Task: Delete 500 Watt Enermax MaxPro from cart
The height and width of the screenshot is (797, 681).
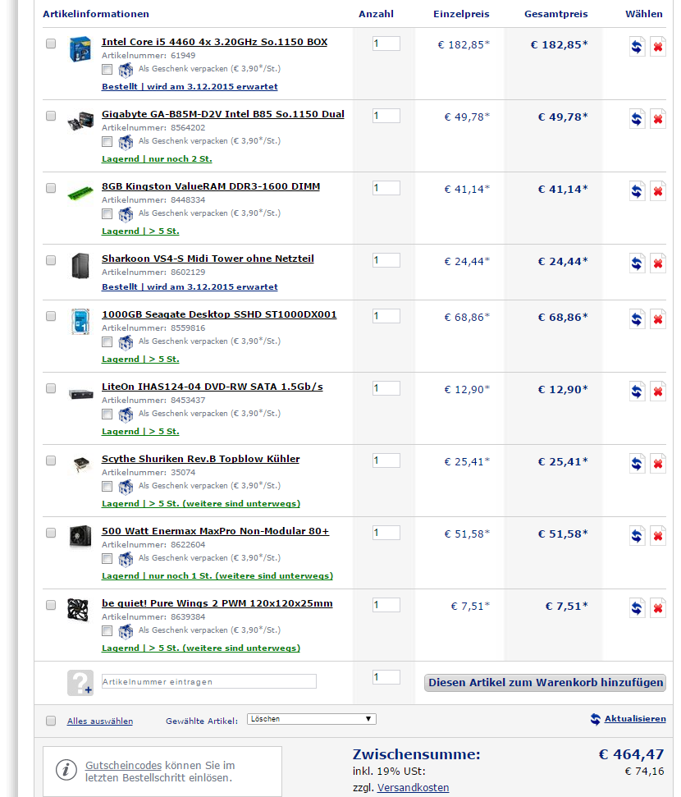Action: [658, 536]
